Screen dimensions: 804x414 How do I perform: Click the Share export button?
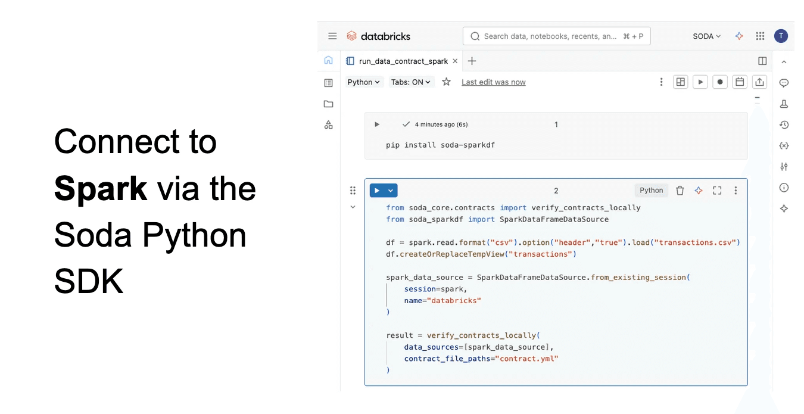(759, 82)
